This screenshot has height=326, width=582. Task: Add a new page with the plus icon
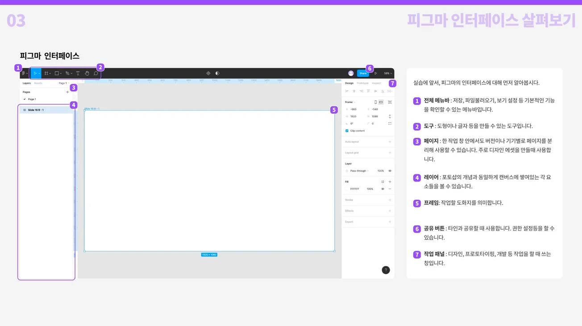click(67, 92)
